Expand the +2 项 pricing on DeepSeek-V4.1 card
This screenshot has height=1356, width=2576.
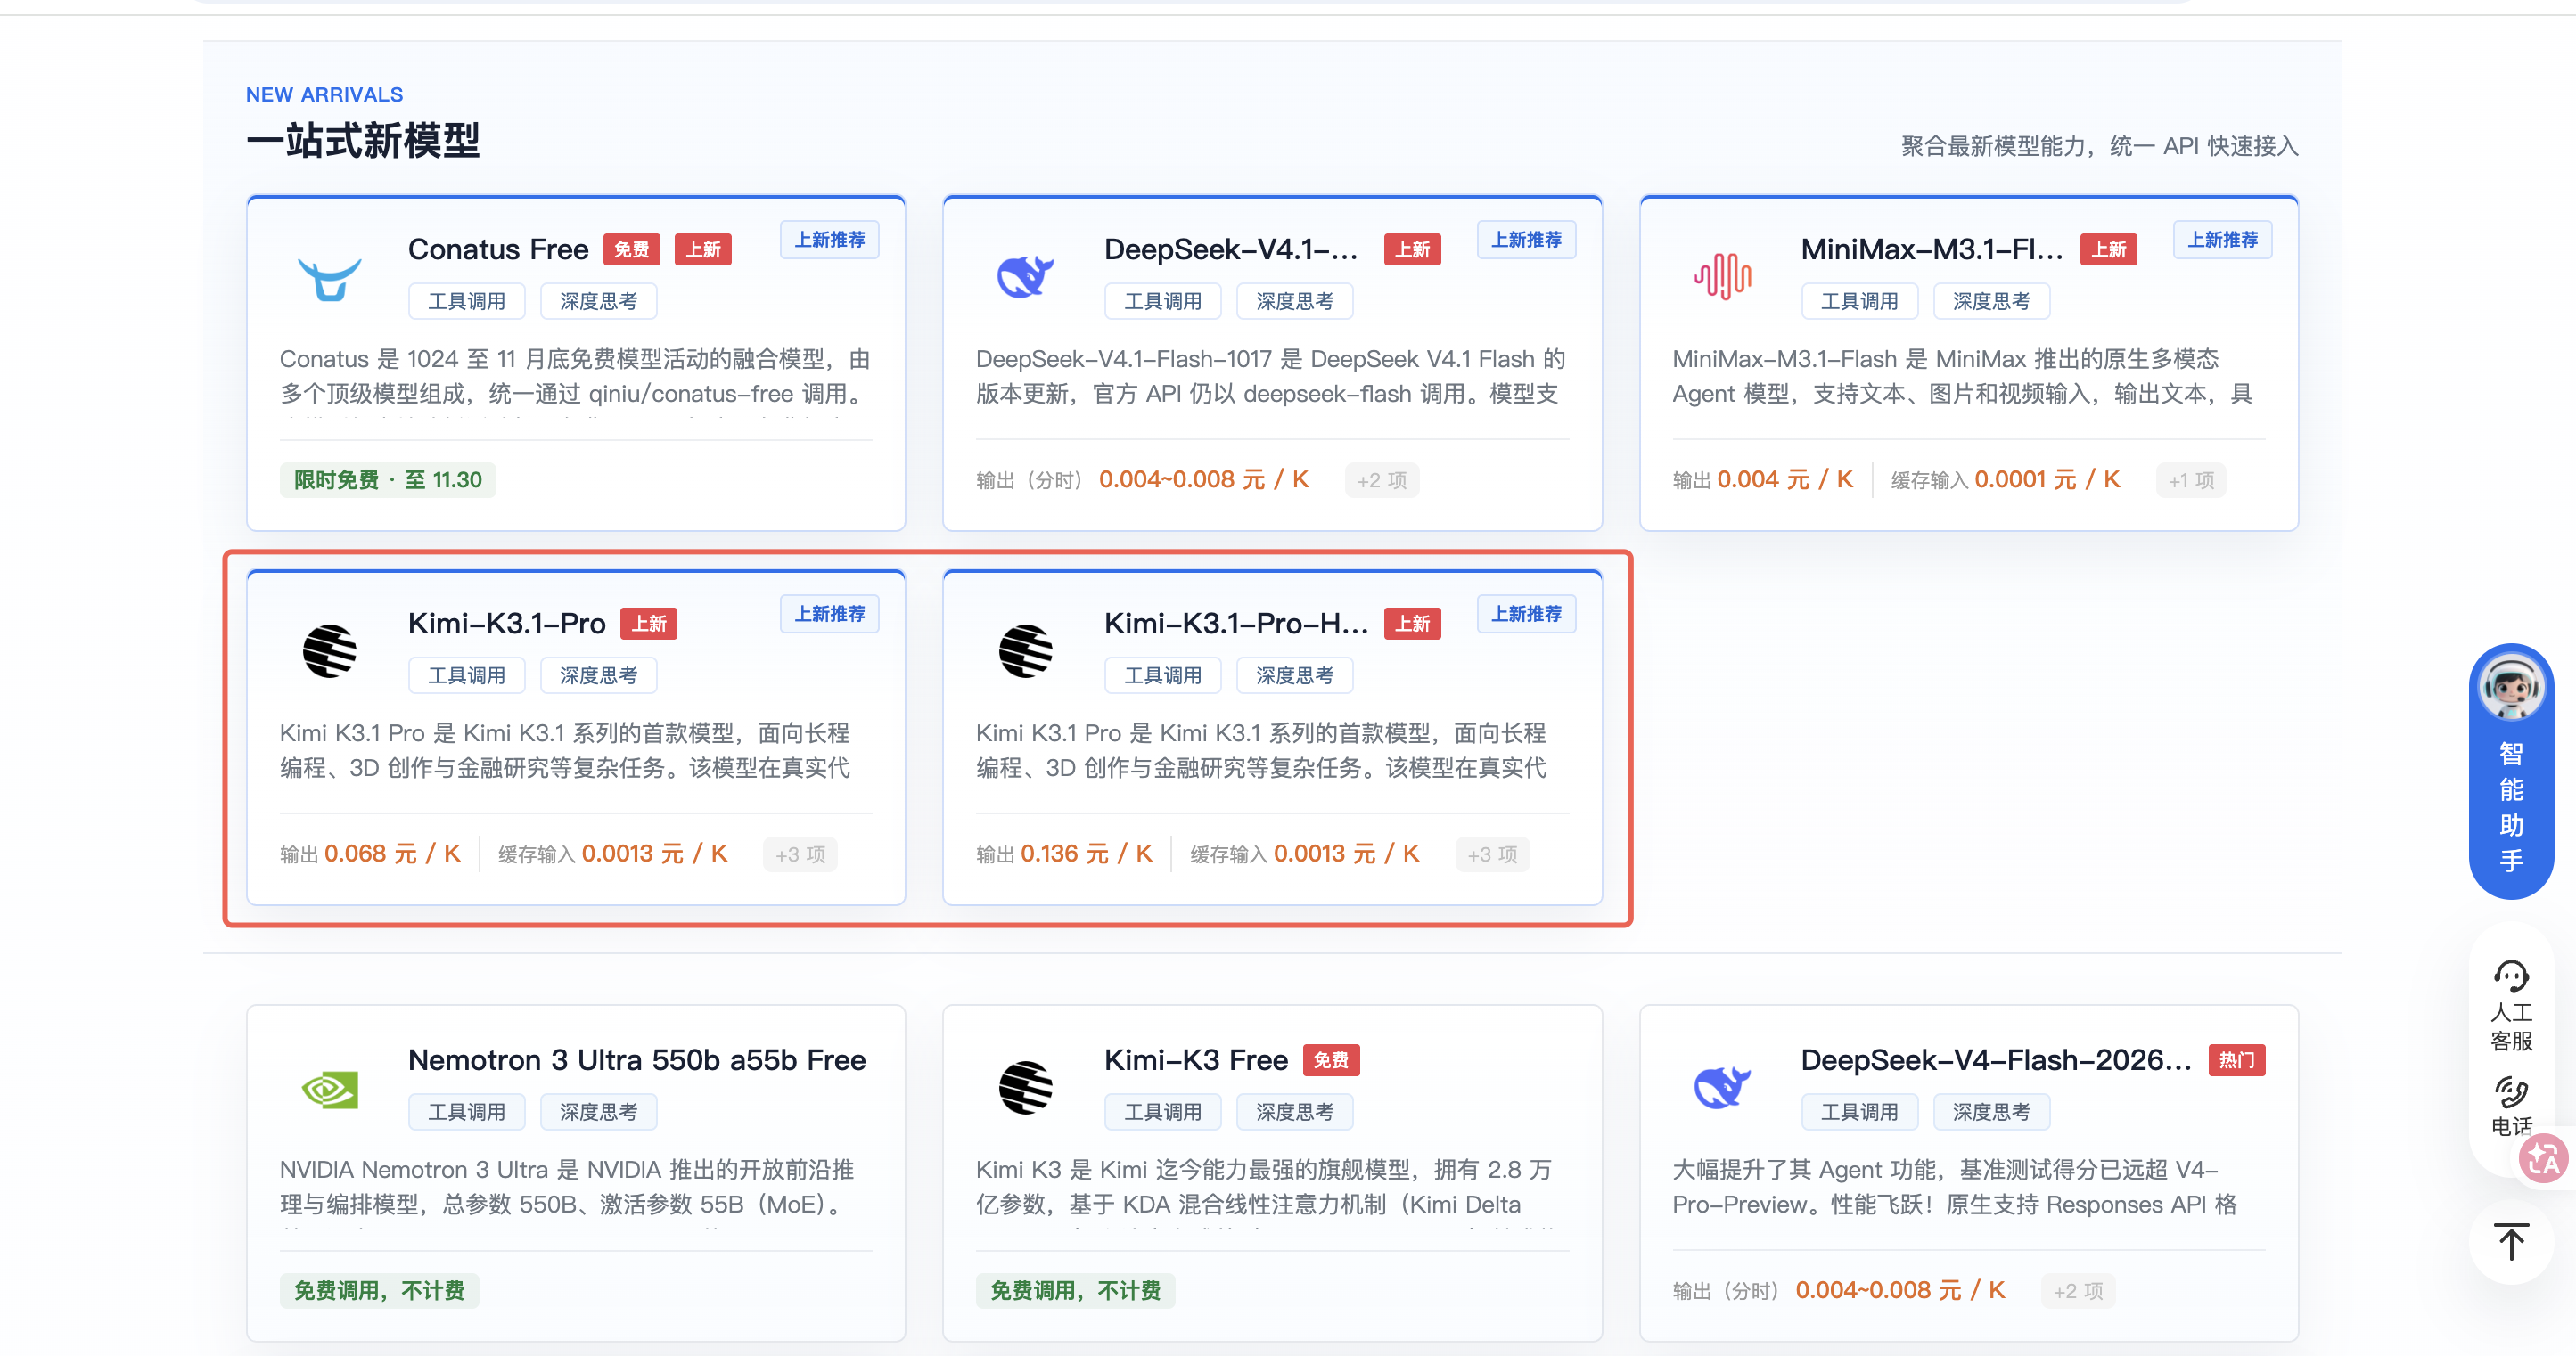coord(1381,480)
